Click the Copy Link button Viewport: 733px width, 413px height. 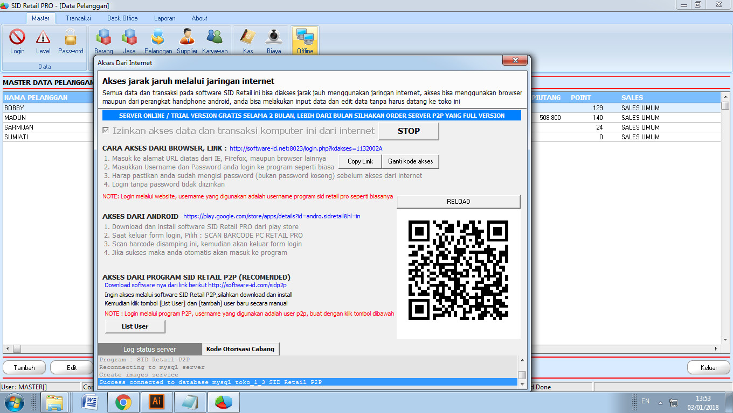pos(360,161)
